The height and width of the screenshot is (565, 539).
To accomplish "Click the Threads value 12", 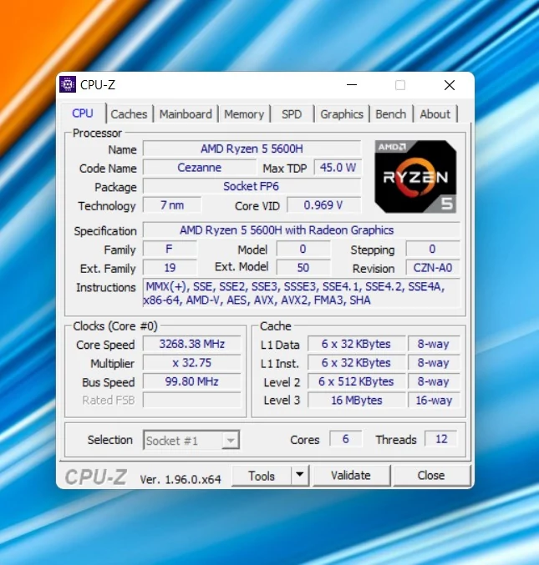I will [441, 439].
